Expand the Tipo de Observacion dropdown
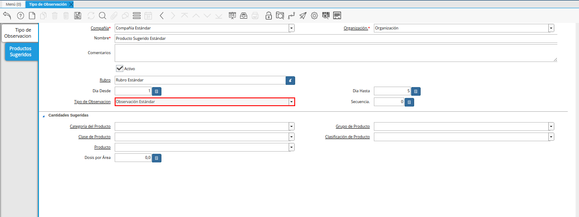579x217 pixels. pyautogui.click(x=292, y=102)
